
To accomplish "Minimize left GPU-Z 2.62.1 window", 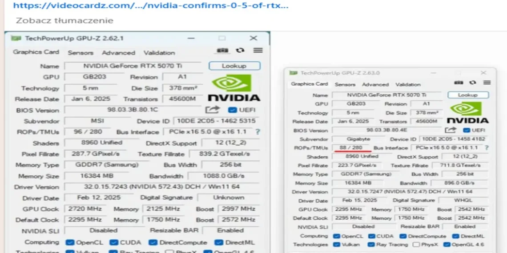I will 191,38.
